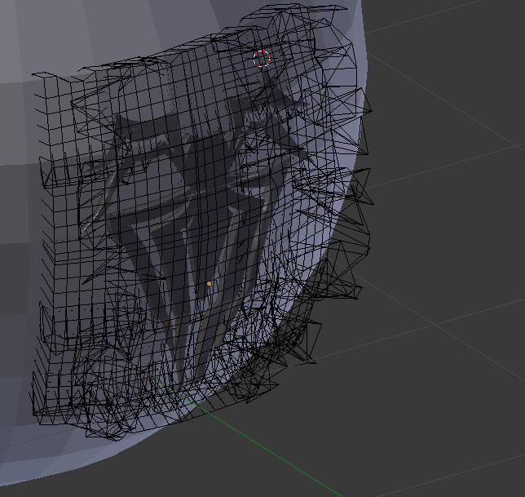The image size is (525, 497).
Task: Click the red-white 3D cursor circle
Action: (x=262, y=59)
